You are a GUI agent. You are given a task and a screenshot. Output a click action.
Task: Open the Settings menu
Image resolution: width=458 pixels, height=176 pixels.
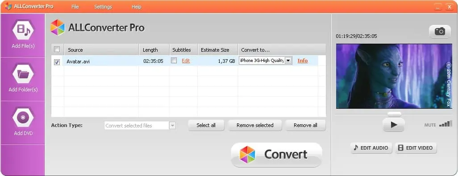pyautogui.click(x=103, y=7)
